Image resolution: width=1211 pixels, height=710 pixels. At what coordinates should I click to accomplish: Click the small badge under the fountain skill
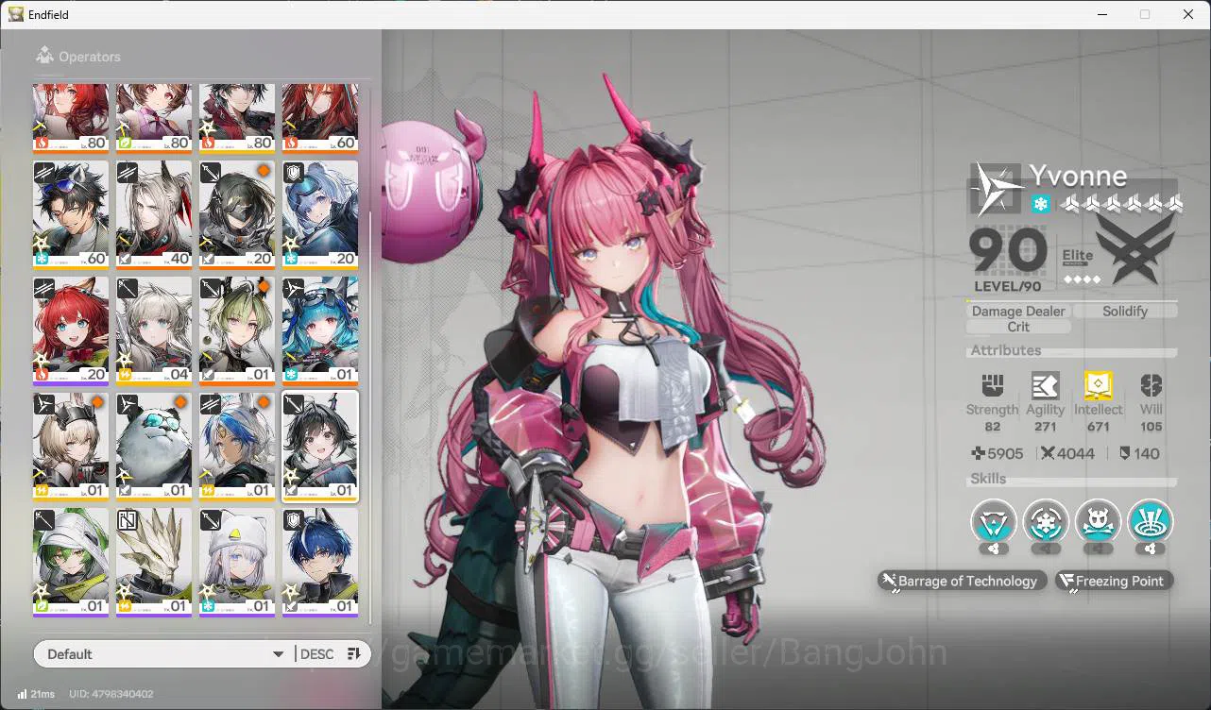tap(1150, 549)
